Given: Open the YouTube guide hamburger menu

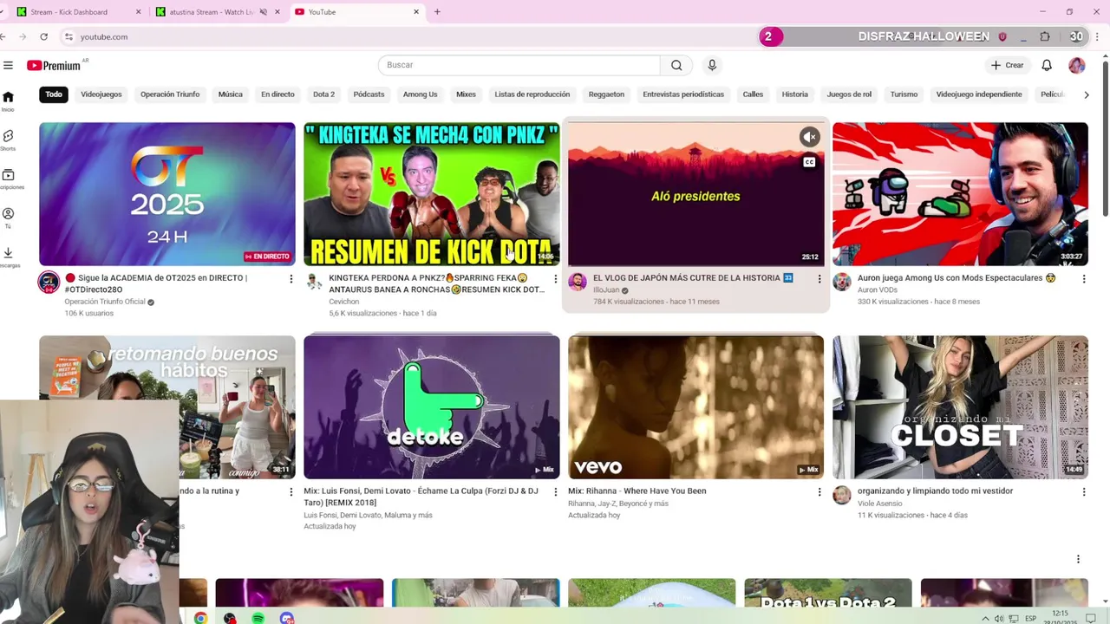Looking at the screenshot, I should coord(8,65).
